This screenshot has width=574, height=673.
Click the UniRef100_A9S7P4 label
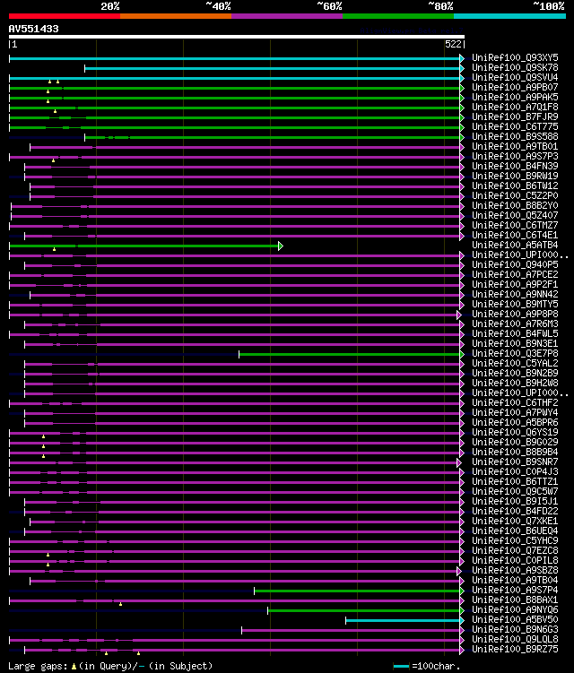tap(515, 591)
